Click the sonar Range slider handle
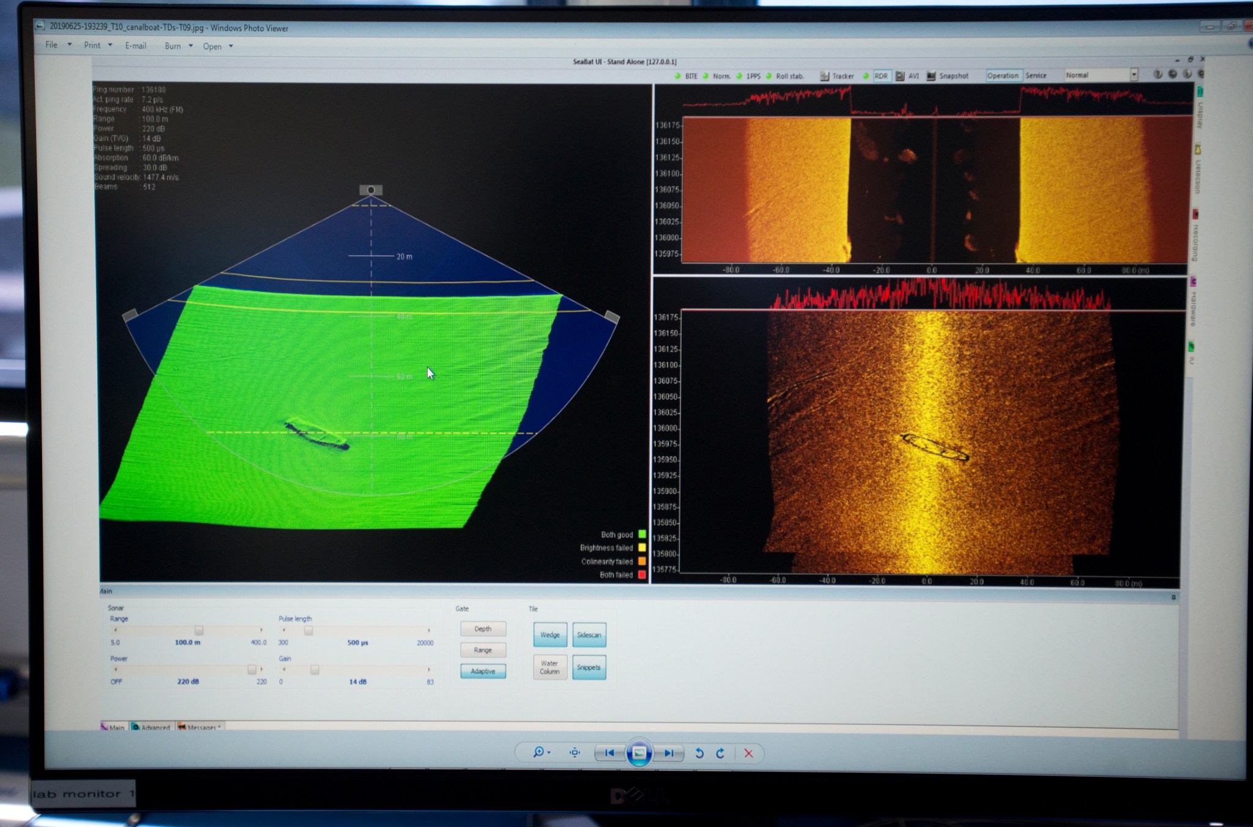Image resolution: width=1253 pixels, height=827 pixels. point(199,630)
